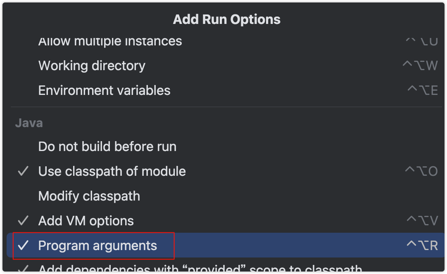The height and width of the screenshot is (274, 447).
Task: Click Add dependencies with "provided" scope entry
Action: [x=200, y=269]
